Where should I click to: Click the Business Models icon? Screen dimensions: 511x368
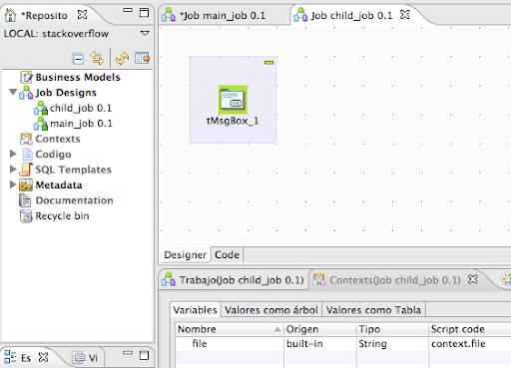26,77
